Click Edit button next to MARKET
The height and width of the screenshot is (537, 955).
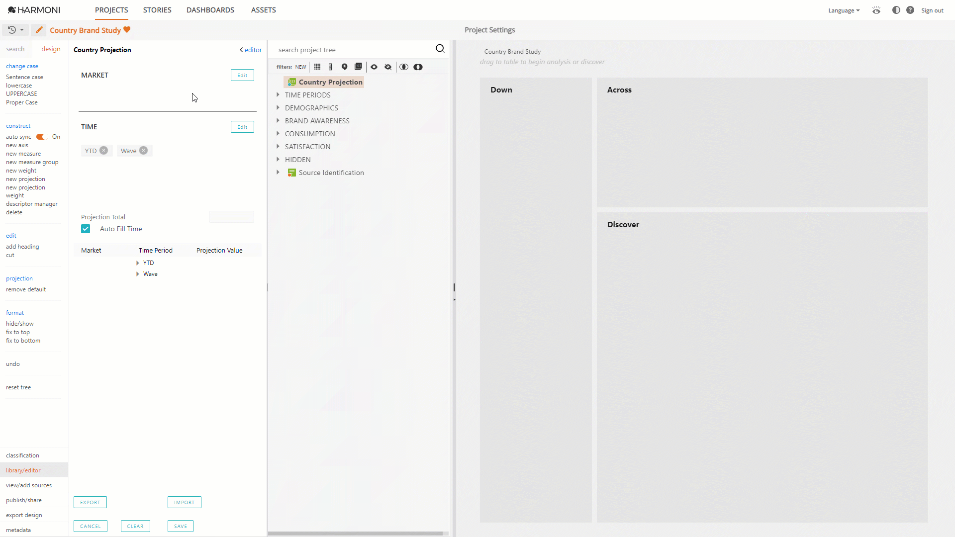point(242,75)
